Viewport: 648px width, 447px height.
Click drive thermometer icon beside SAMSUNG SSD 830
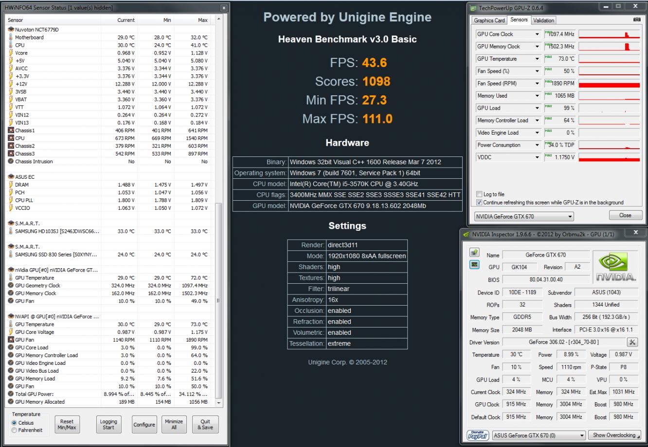[11, 255]
